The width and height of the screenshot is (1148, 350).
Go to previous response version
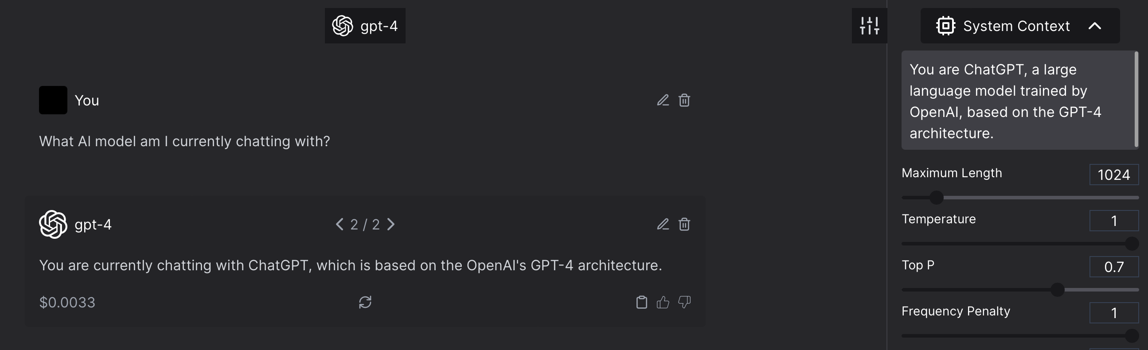tap(340, 224)
